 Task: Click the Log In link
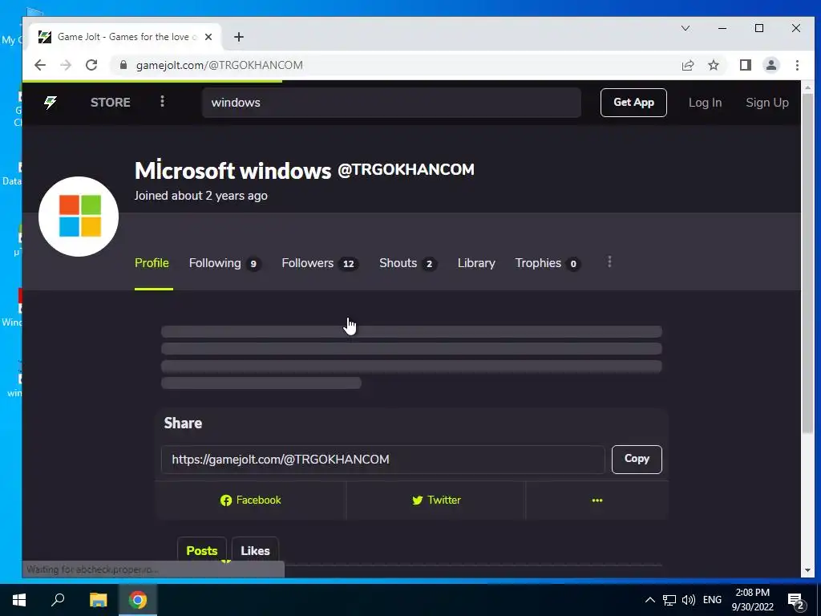[705, 103]
